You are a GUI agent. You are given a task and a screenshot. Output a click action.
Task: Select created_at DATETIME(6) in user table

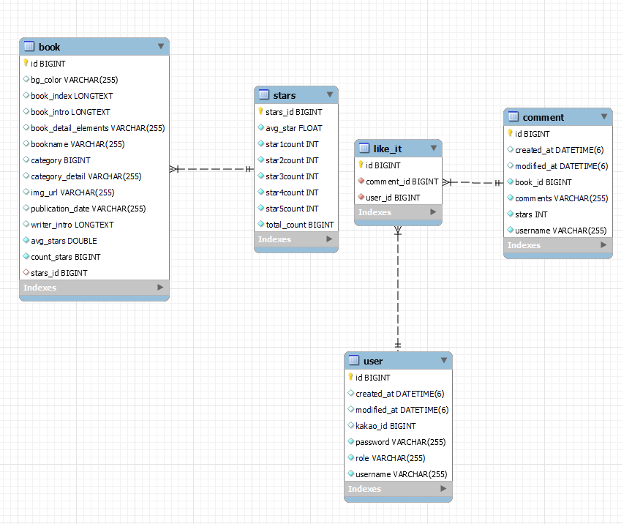pos(398,393)
